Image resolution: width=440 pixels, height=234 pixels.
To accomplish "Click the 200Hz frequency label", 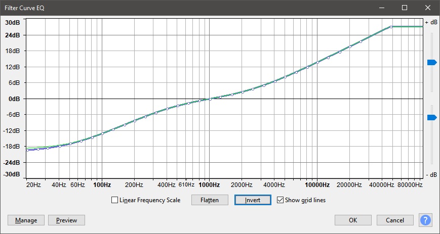I will click(x=134, y=185).
